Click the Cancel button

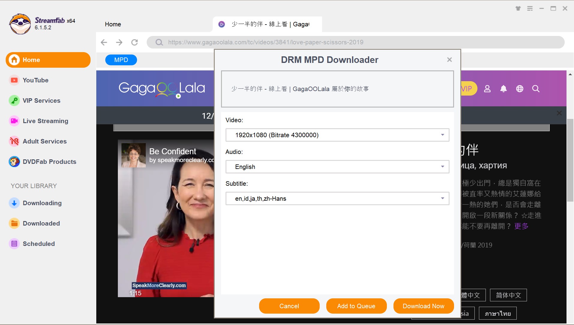[289, 306]
